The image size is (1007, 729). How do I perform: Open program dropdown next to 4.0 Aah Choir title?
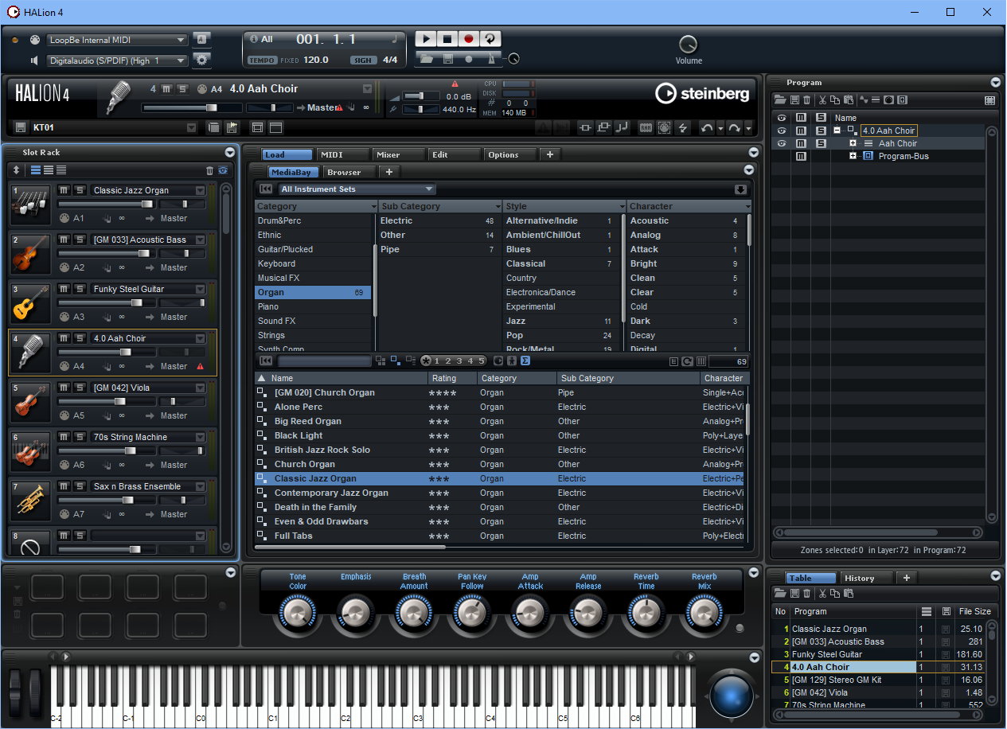[367, 89]
